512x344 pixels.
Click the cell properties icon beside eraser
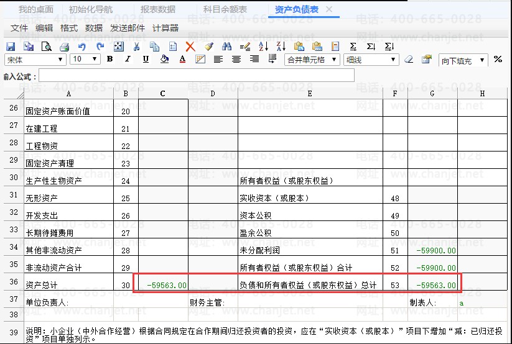[x=426, y=60]
